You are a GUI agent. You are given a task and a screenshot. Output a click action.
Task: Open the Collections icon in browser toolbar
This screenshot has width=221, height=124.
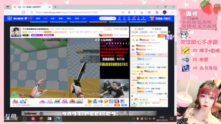click(157, 12)
